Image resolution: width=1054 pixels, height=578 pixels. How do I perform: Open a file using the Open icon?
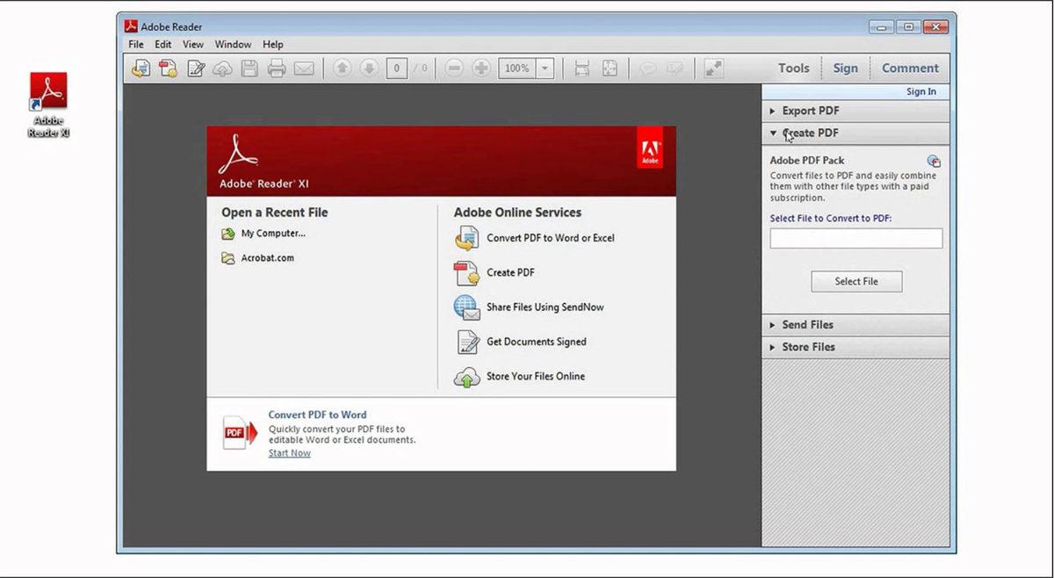point(141,68)
